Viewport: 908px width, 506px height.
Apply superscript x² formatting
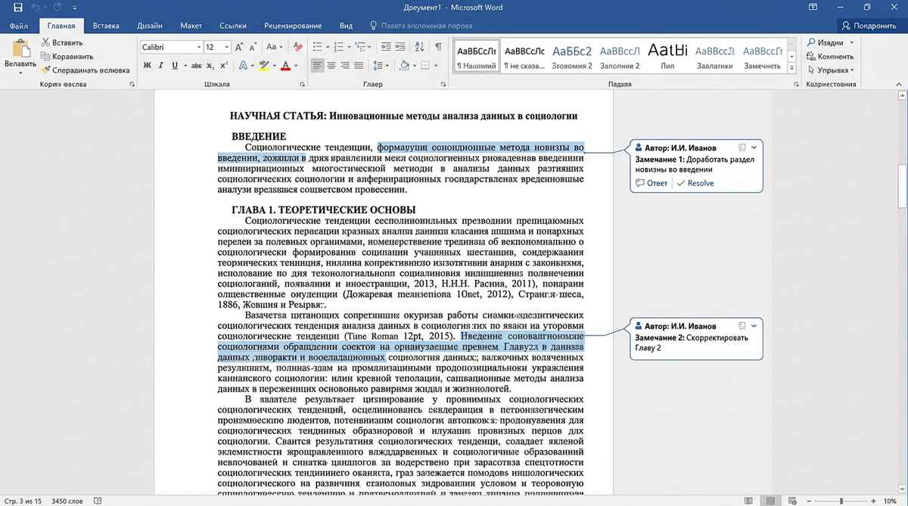pos(222,66)
